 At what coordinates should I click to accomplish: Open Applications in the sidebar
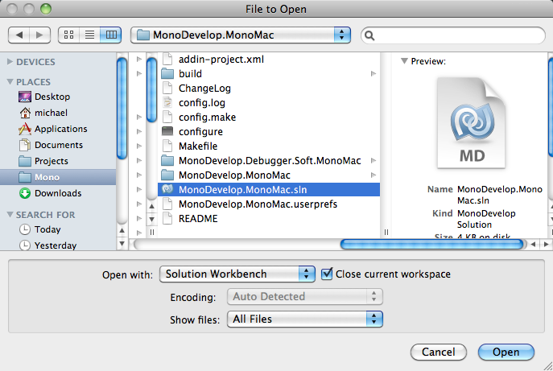pyautogui.click(x=58, y=129)
